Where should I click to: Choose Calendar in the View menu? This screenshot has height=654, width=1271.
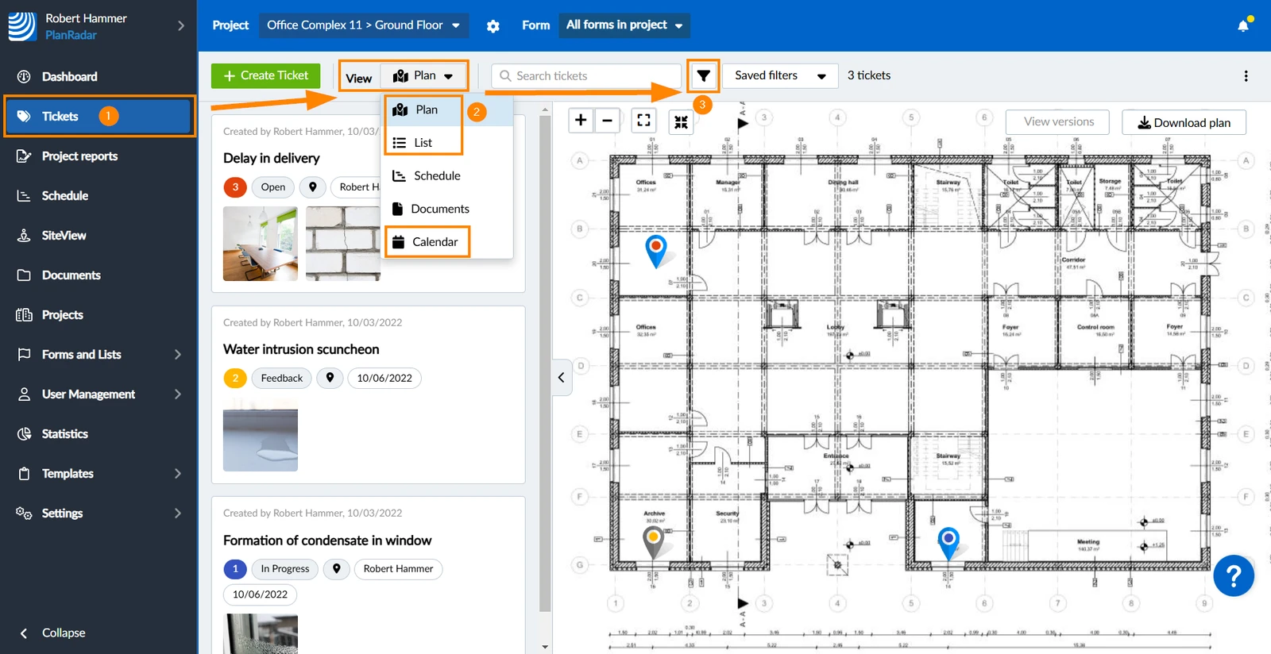pos(427,241)
